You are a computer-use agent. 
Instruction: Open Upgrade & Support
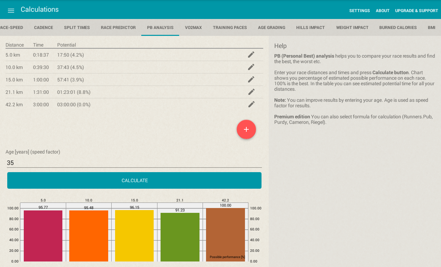(417, 11)
